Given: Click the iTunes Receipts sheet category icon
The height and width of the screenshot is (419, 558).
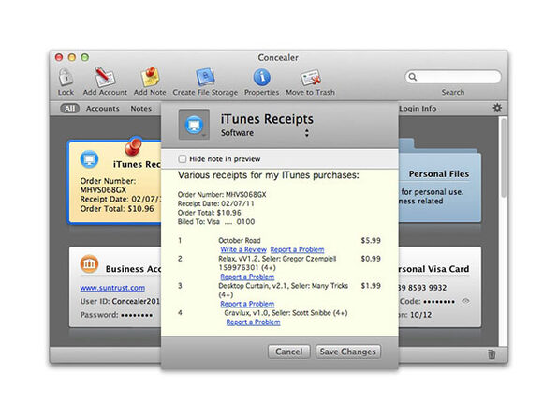Looking at the screenshot, I should point(194,125).
